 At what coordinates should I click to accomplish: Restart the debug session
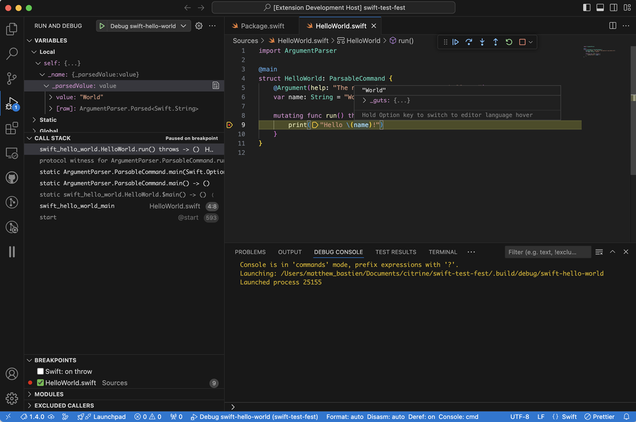[508, 41]
